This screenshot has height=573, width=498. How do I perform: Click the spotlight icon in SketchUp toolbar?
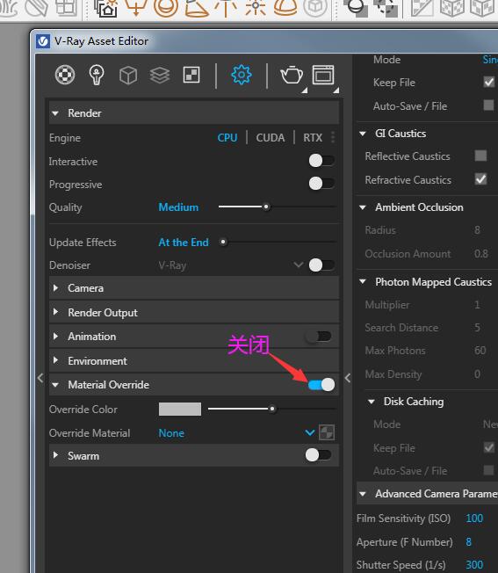coord(197,8)
